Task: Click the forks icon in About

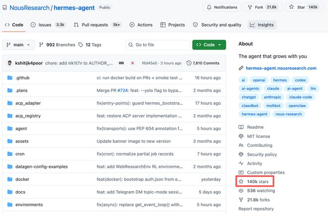Action: pos(241,200)
